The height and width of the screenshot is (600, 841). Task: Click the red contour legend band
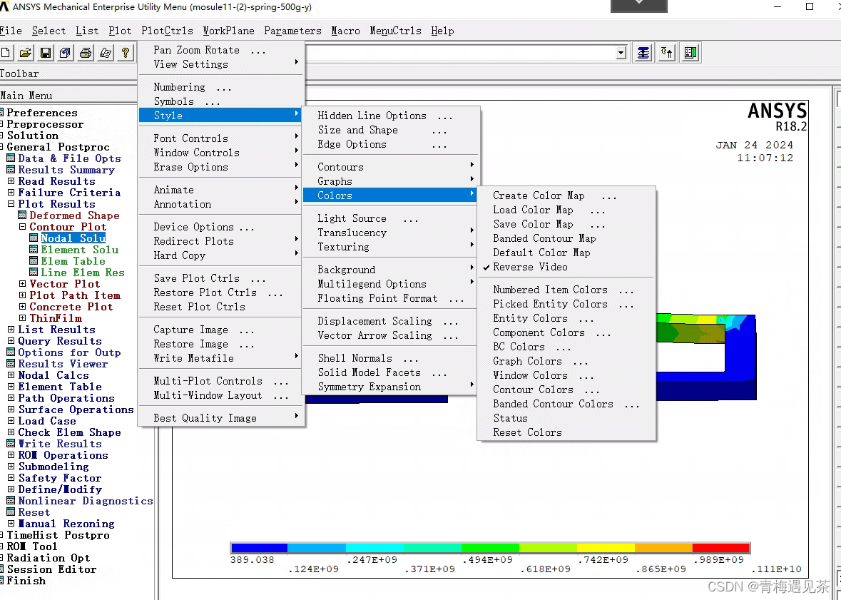tap(720, 548)
